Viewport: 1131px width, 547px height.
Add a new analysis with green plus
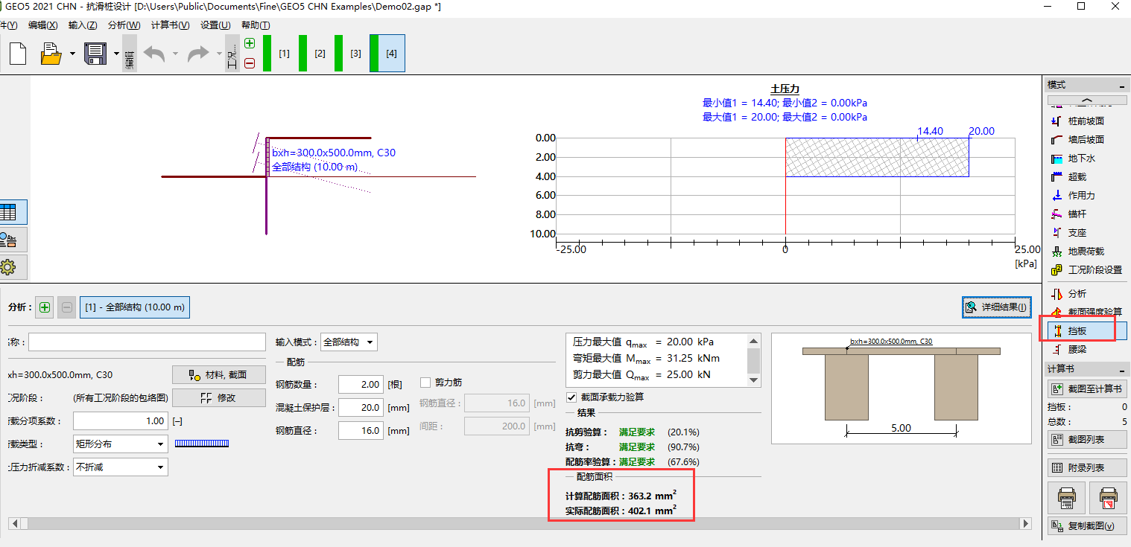(45, 307)
